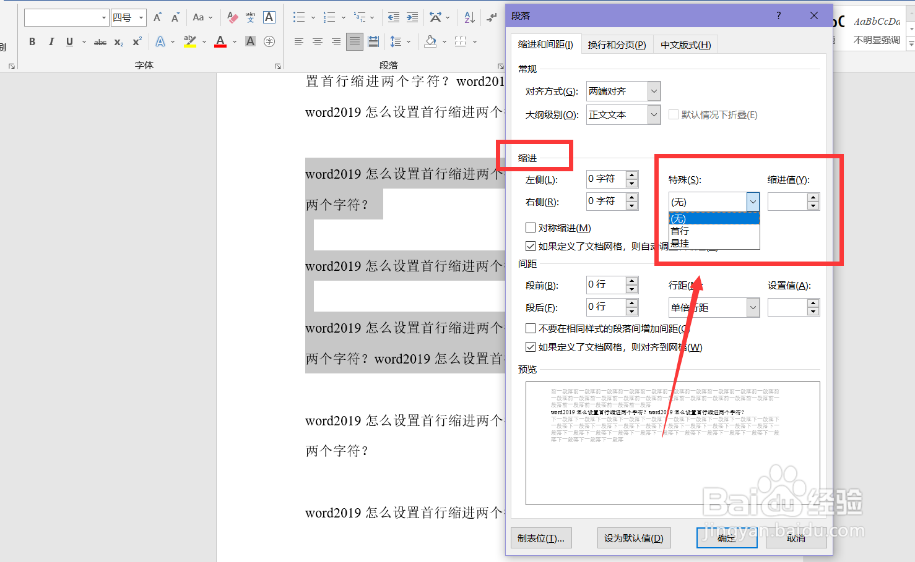915x562 pixels.
Task: Underline the selected text
Action: click(x=69, y=41)
